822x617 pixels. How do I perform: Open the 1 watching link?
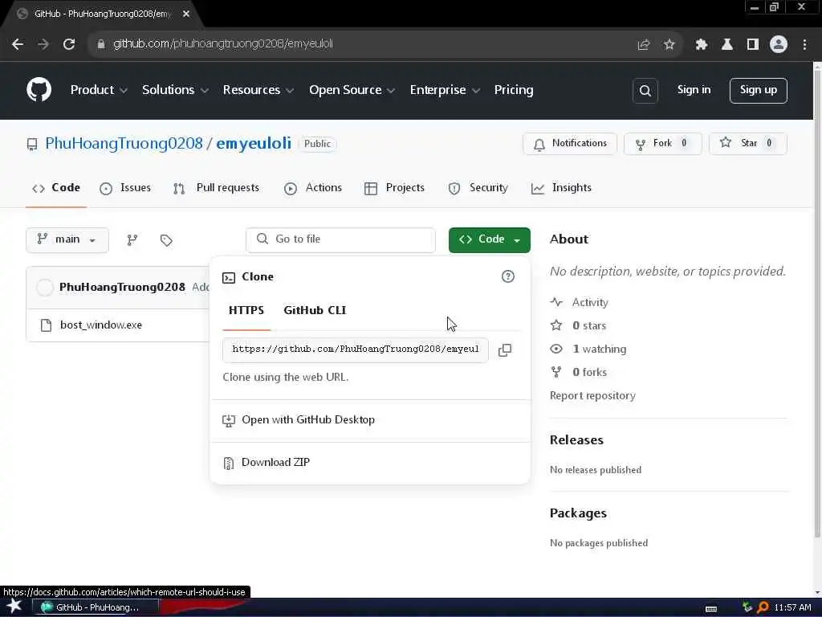click(x=599, y=349)
